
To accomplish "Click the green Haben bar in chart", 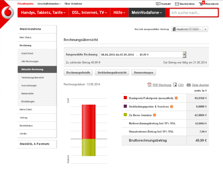I will pos(89,148).
